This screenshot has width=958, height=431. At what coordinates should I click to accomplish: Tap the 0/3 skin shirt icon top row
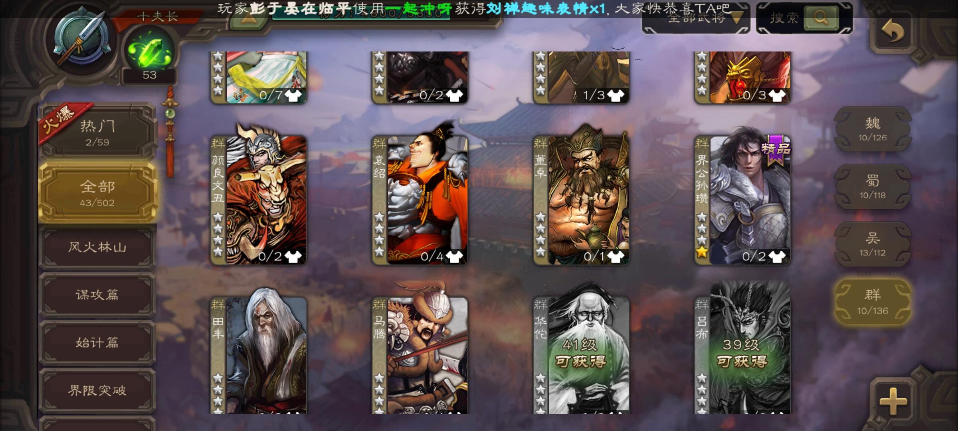click(777, 95)
